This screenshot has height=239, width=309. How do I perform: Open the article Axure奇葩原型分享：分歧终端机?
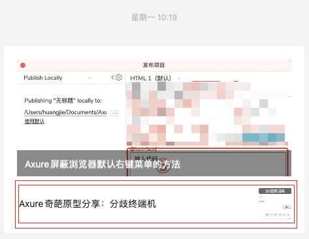click(x=88, y=204)
